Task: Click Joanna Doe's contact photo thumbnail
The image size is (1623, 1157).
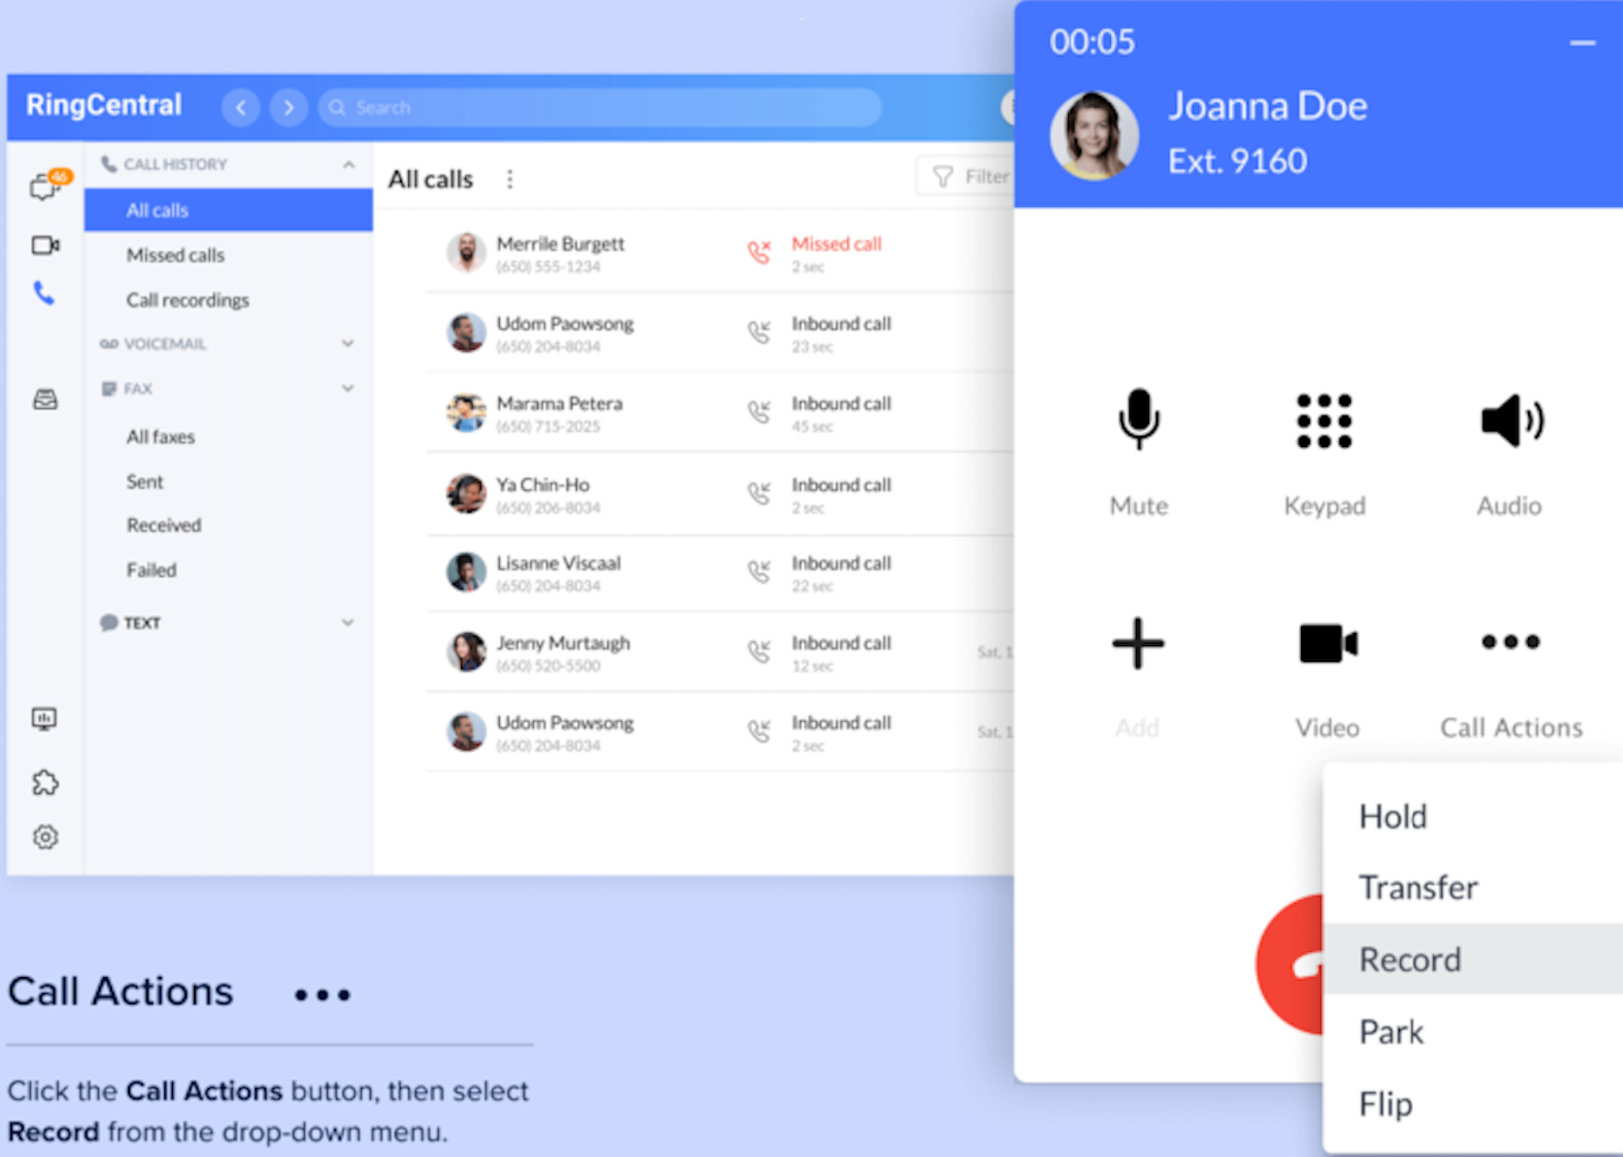Action: click(x=1091, y=135)
